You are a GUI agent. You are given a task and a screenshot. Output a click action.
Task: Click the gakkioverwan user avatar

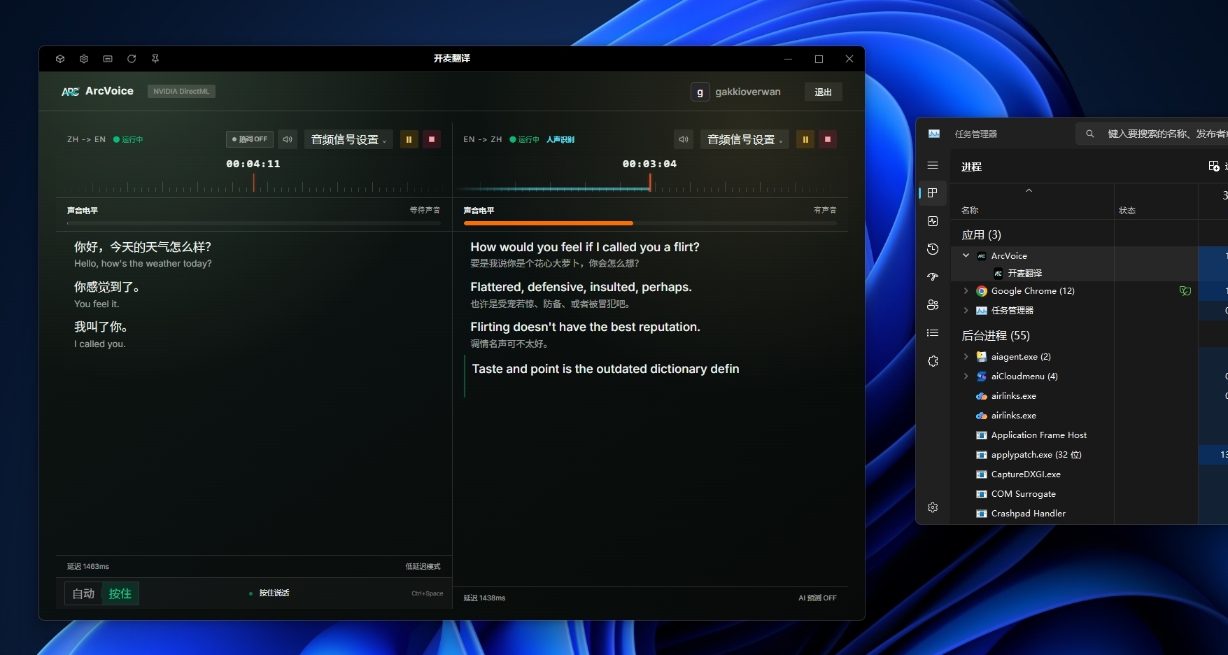[700, 92]
